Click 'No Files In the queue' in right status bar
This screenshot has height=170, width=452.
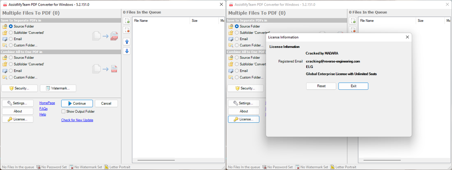click(244, 167)
